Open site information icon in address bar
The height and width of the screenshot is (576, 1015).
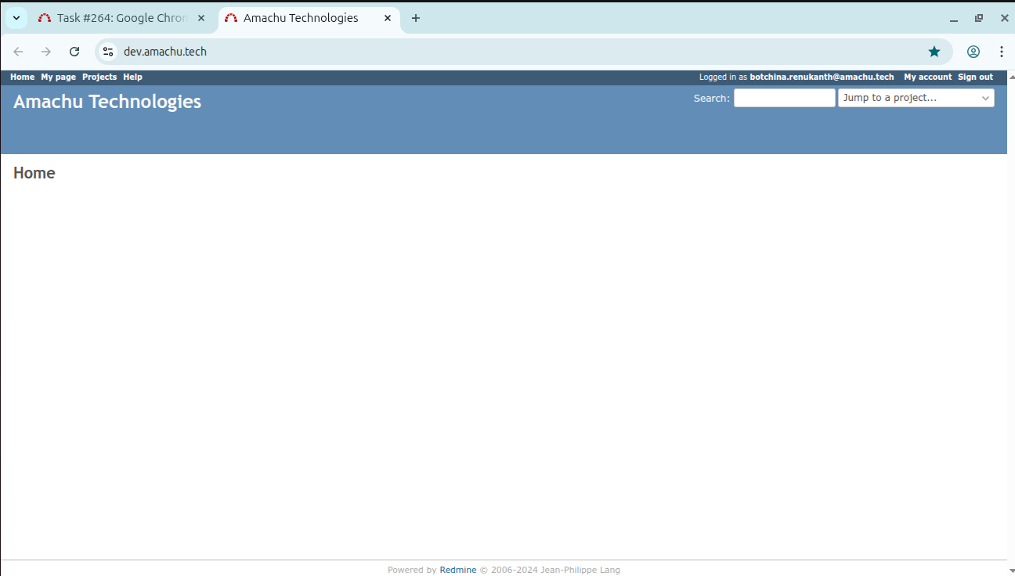coord(108,52)
